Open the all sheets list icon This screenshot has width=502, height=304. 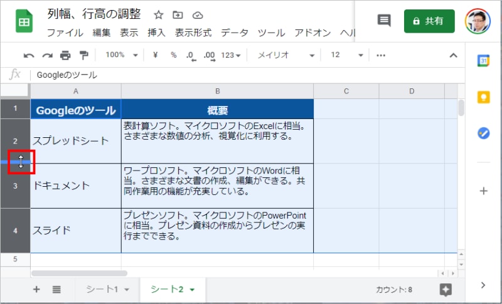coord(56,290)
